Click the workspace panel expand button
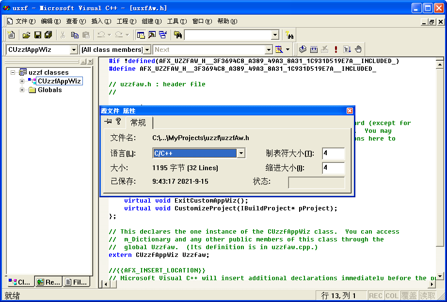The image size is (447, 302). pyautogui.click(x=83, y=62)
